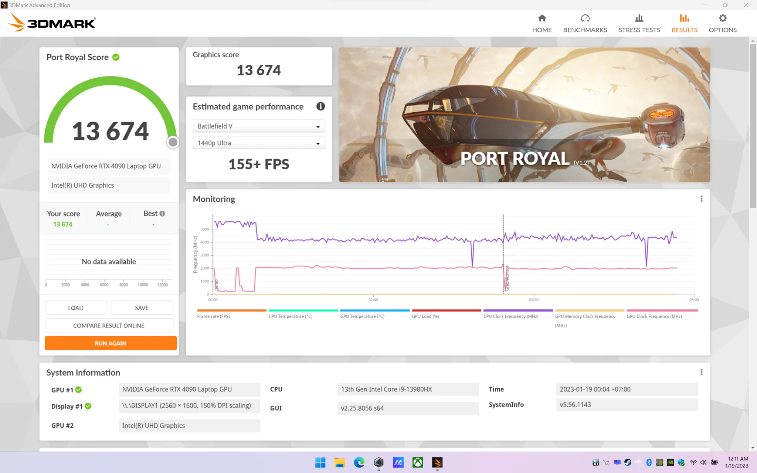
Task: Click Your score value 13 674
Action: pyautogui.click(x=62, y=224)
